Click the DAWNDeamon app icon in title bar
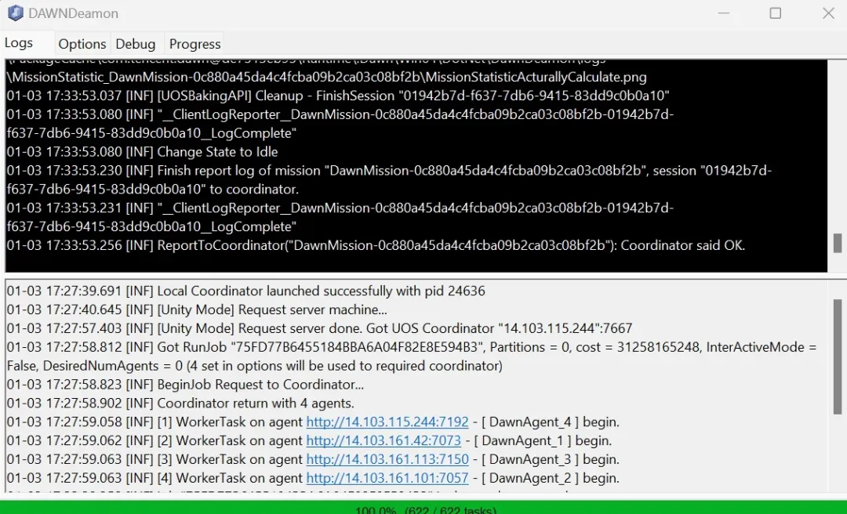847x514 pixels. click(15, 13)
